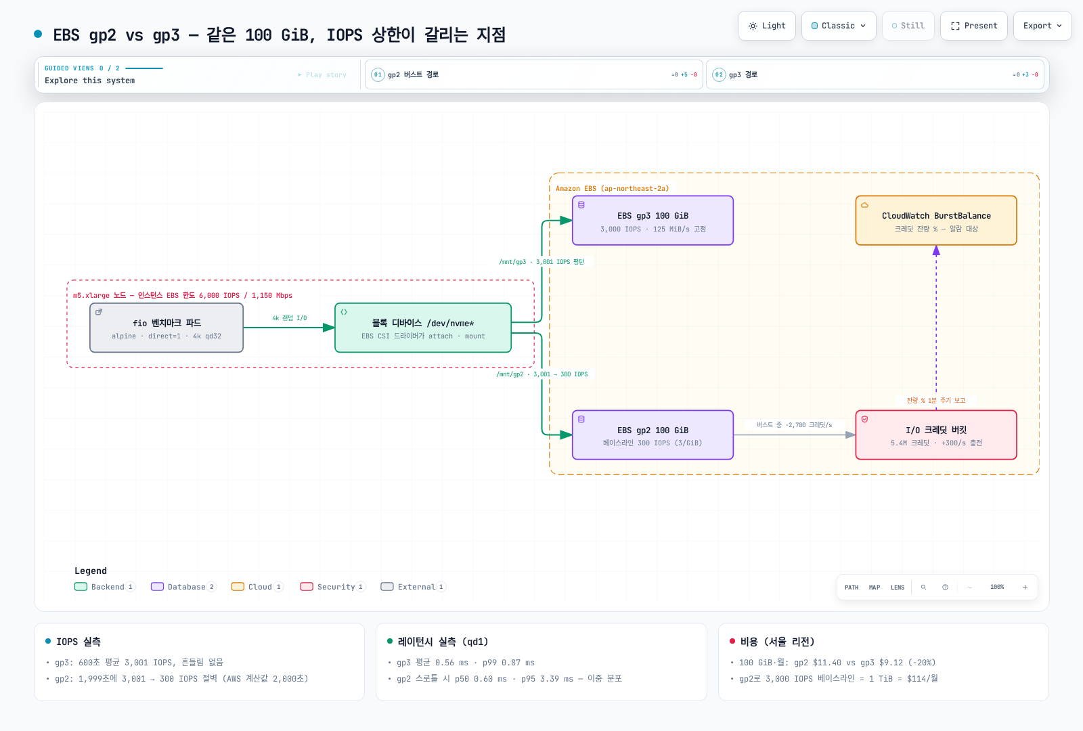Click the gp2로 3,000 IOPS 베이스라인 line

(x=839, y=679)
